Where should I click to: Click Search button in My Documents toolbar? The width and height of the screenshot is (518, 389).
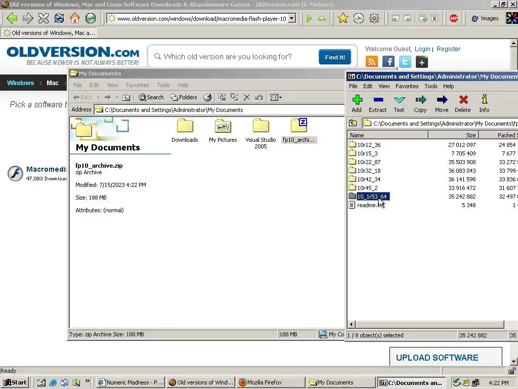[151, 97]
